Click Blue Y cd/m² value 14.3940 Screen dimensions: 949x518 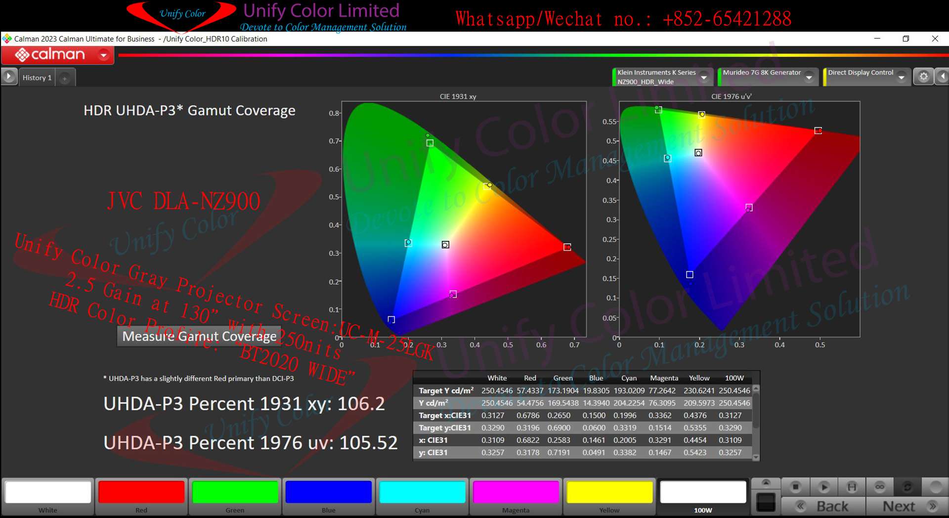tap(596, 403)
